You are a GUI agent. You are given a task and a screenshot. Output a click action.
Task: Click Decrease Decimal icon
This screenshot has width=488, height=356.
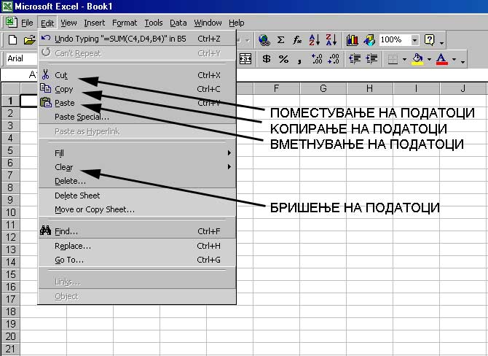(x=334, y=58)
